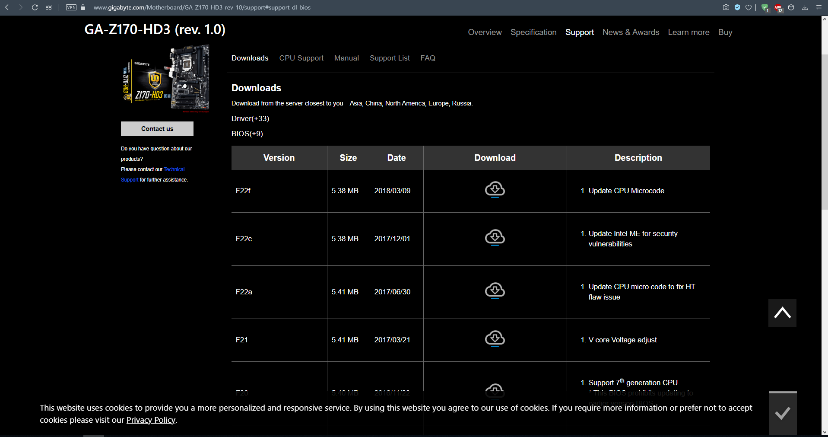
Task: Click the date 2017/03/21
Action: coord(392,340)
